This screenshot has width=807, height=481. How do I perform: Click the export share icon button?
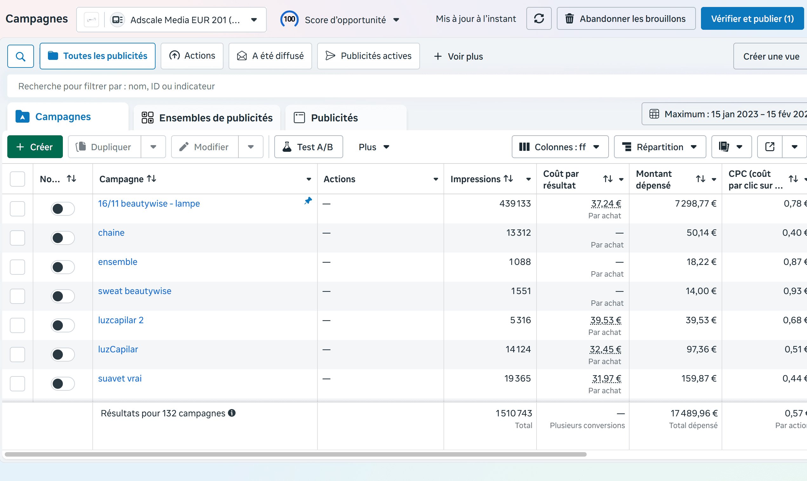pos(770,147)
